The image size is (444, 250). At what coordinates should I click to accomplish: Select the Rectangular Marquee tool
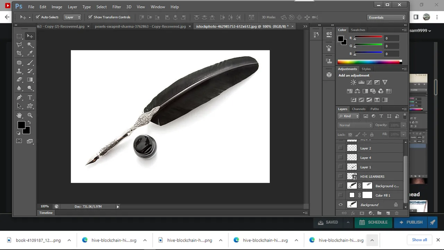(19, 36)
